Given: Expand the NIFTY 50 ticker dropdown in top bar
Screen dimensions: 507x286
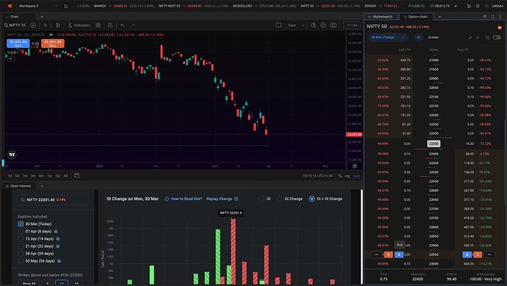Looking at the screenshot, I should [318, 6].
